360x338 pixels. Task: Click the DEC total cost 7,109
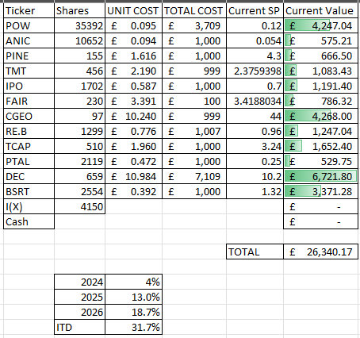pos(194,176)
